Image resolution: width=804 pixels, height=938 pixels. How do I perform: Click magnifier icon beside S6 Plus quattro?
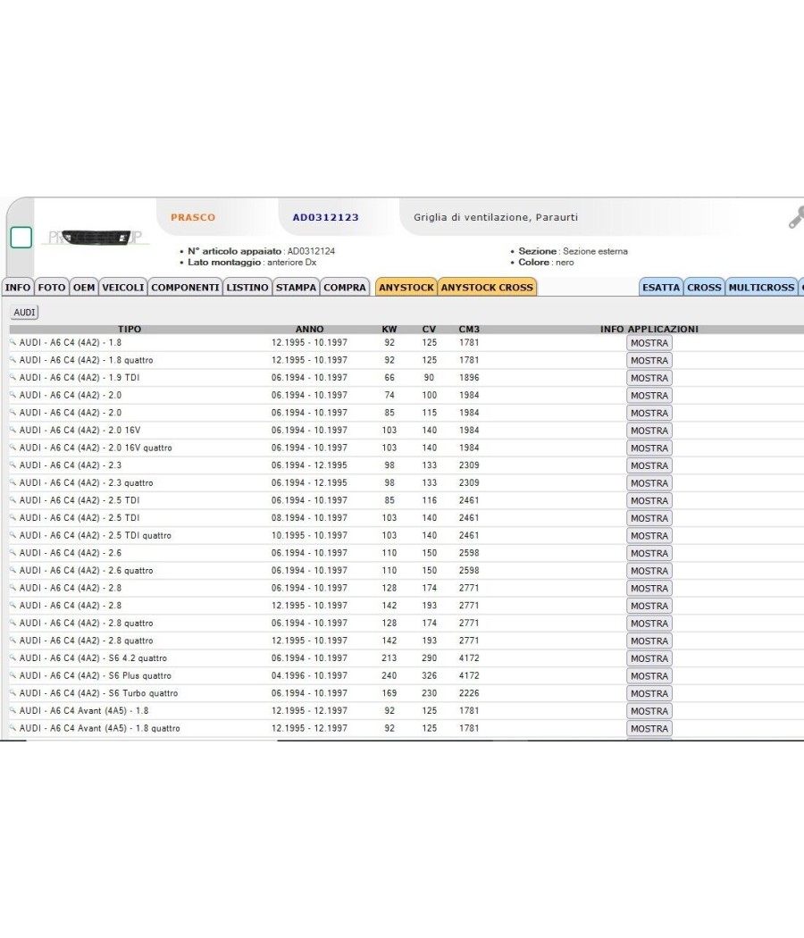pos(13,674)
